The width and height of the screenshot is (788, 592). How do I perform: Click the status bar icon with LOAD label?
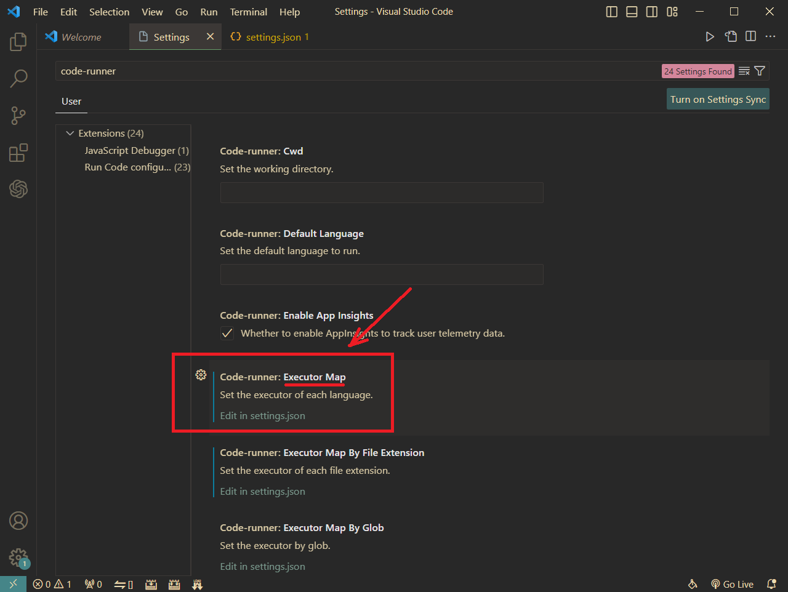pos(197,584)
